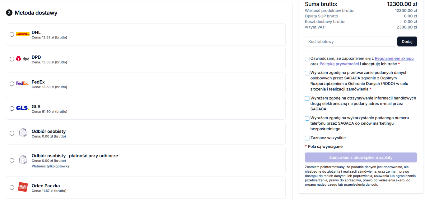Choose Orlen Paczka radio button
This screenshot has width=425, height=200.
tap(12, 187)
